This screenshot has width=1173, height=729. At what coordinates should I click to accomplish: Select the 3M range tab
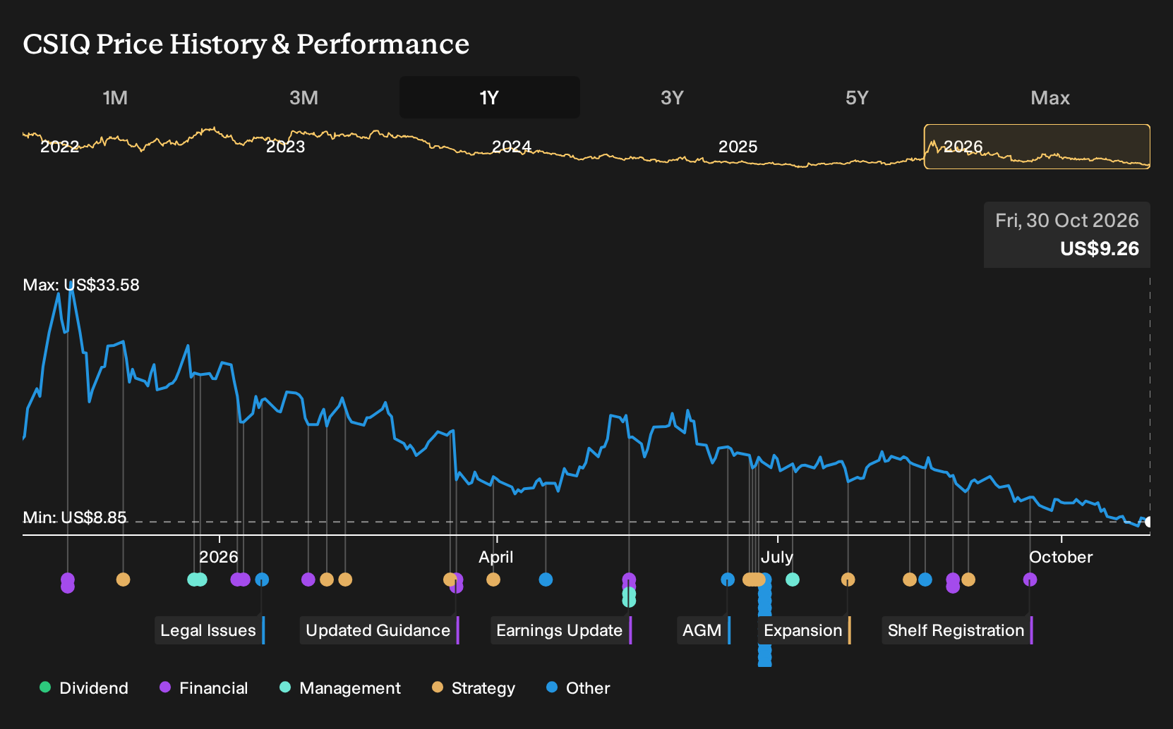pyautogui.click(x=303, y=97)
